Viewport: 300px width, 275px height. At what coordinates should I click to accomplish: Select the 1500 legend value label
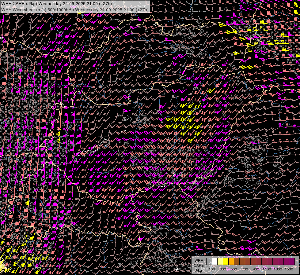[289, 269]
